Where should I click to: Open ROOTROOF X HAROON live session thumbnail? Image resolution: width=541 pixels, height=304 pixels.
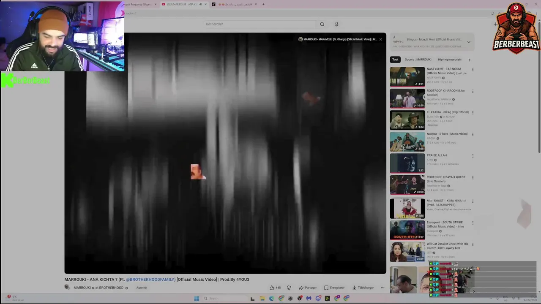coord(407,98)
